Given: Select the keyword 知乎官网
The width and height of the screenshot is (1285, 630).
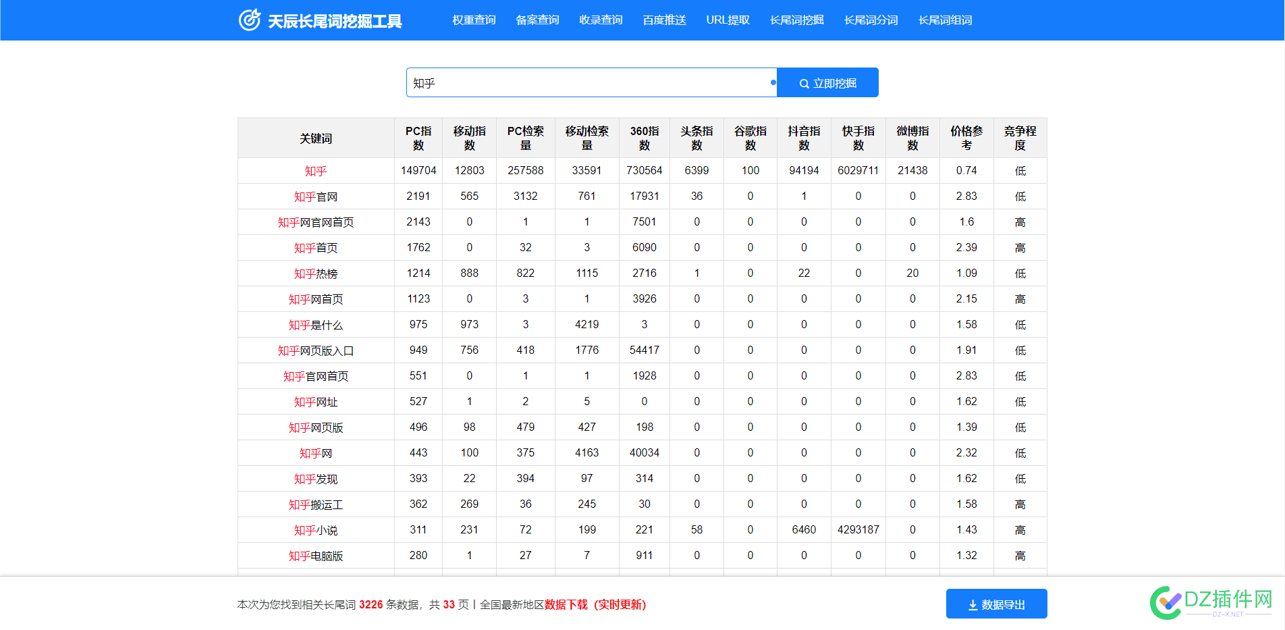Looking at the screenshot, I should pyautogui.click(x=316, y=196).
